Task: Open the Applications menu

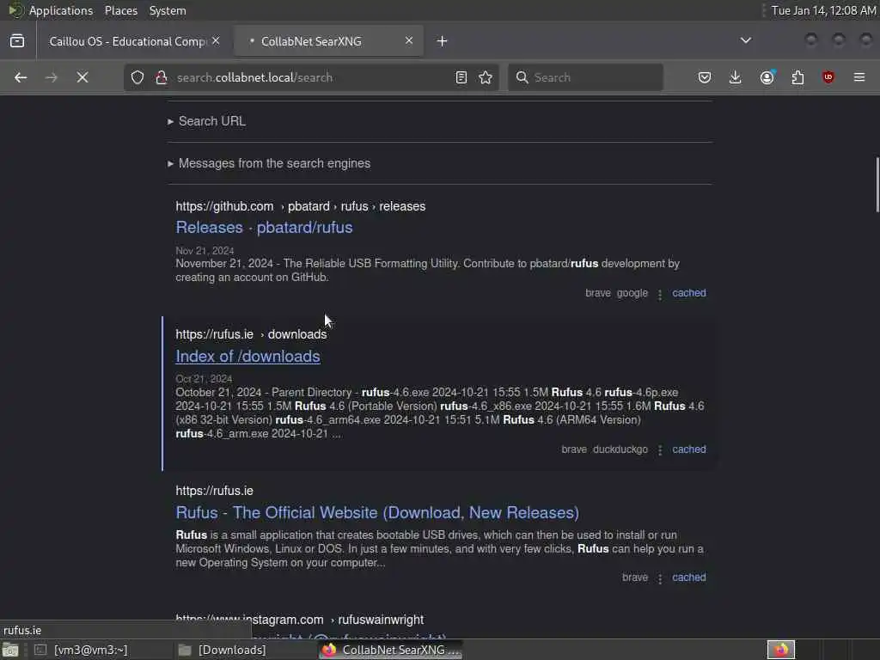Action: [x=61, y=10]
